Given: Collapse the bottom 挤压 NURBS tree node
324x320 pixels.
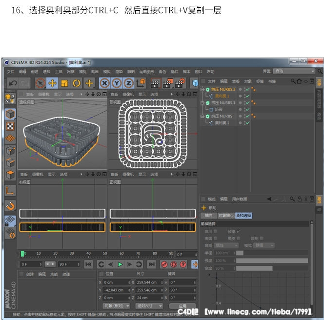Looking at the screenshot, I should (202, 116).
